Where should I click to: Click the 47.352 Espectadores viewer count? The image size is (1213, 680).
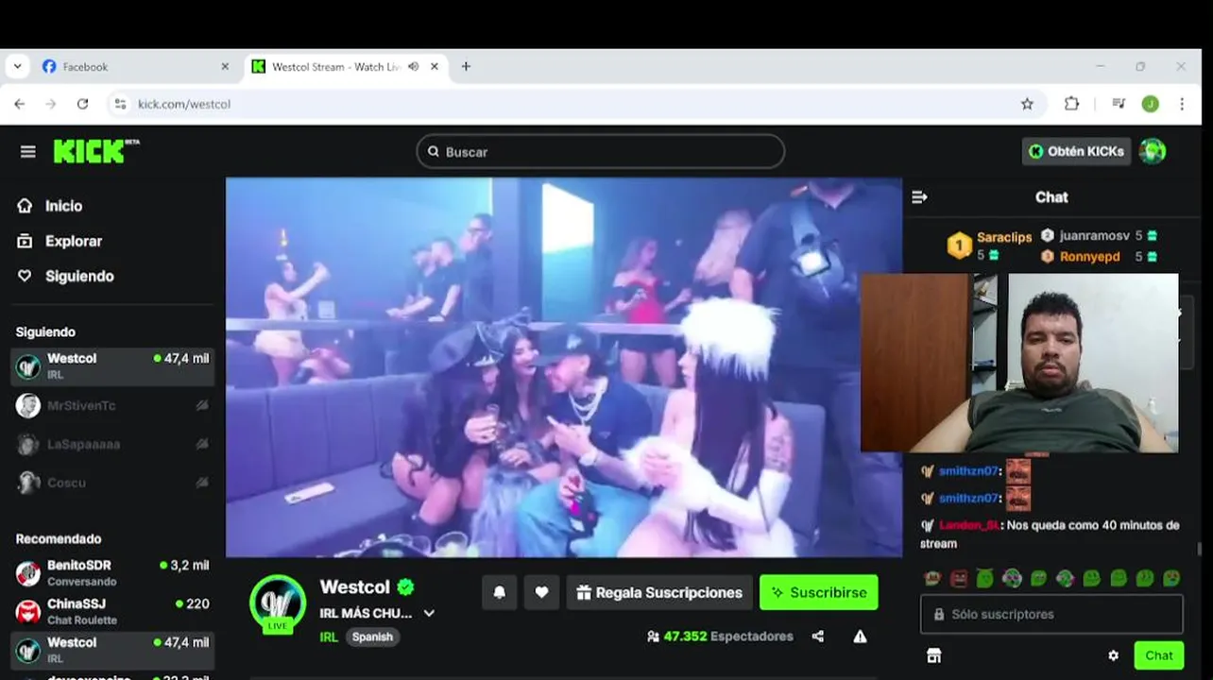click(720, 637)
